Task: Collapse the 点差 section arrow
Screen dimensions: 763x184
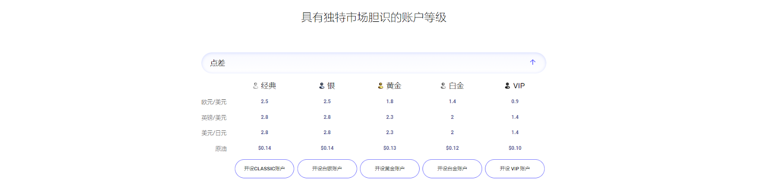Action: click(533, 62)
